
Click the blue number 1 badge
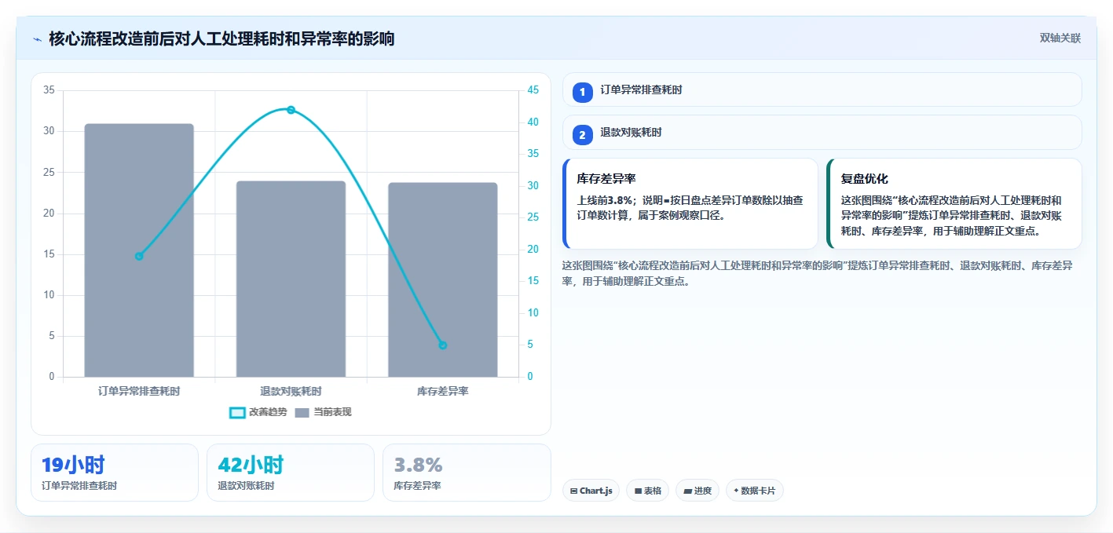[x=582, y=93]
